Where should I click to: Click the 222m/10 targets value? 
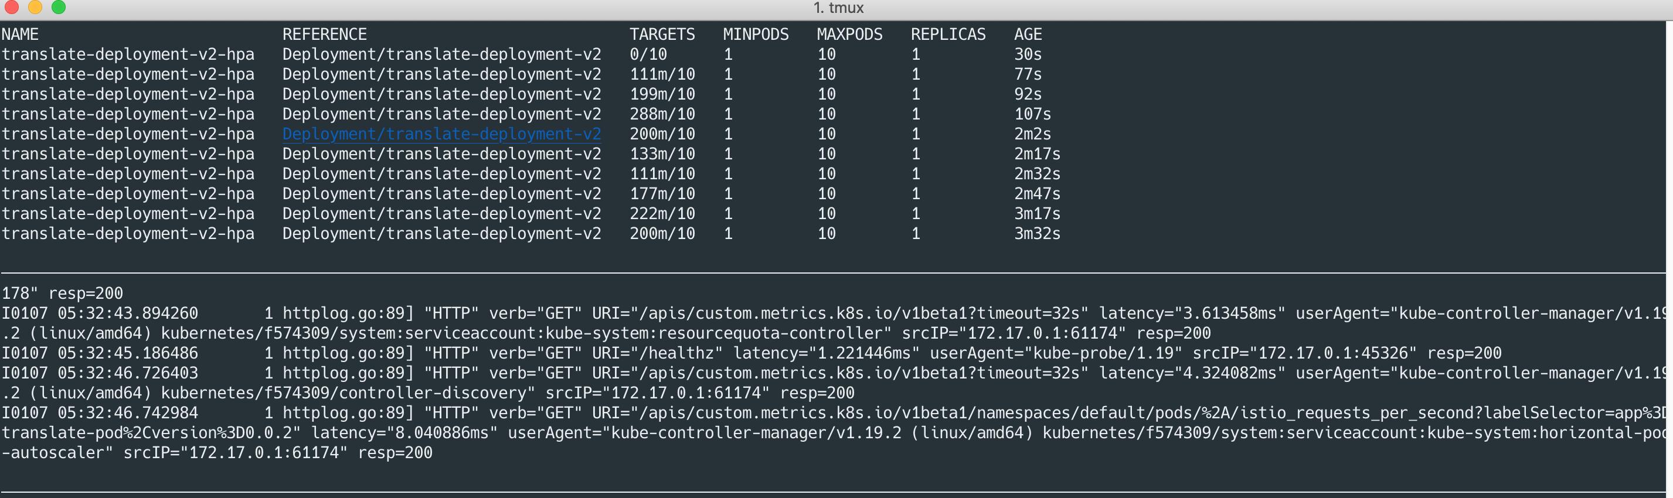click(x=662, y=214)
